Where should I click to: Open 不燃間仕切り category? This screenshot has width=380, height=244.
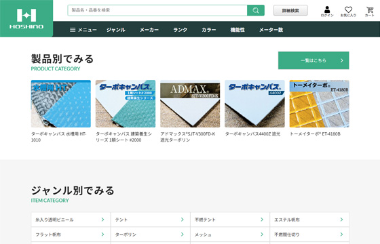point(309,235)
